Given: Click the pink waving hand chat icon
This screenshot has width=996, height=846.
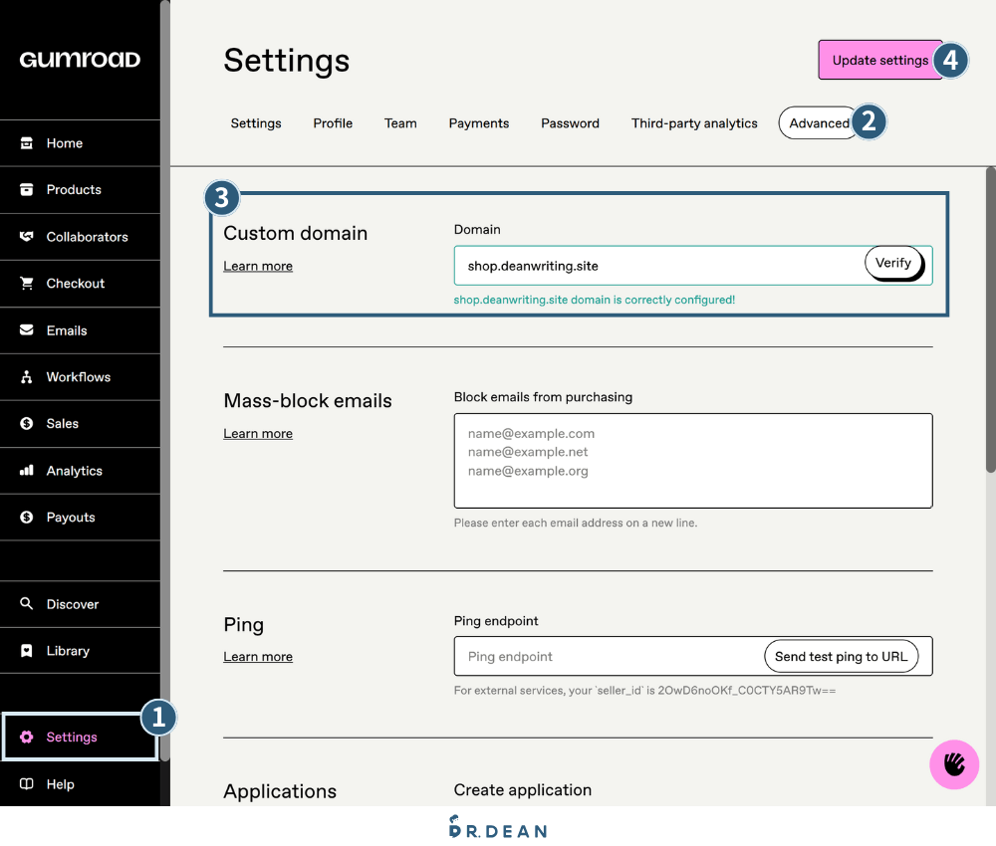Looking at the screenshot, I should pos(954,764).
